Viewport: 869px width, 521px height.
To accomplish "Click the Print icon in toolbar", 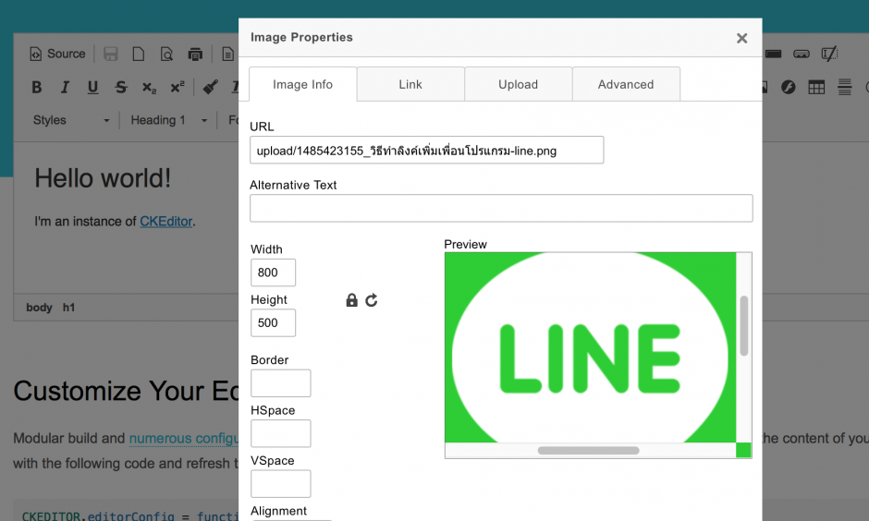I will [195, 54].
